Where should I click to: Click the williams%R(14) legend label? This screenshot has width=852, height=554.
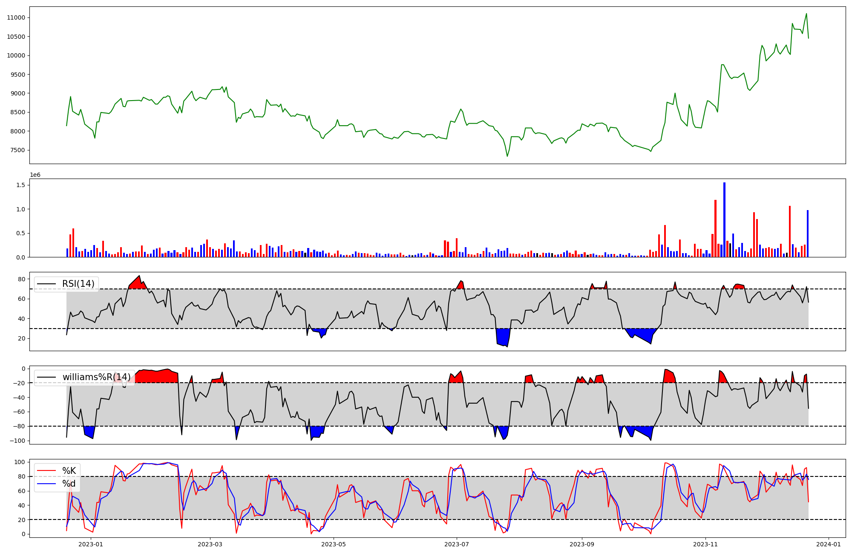pyautogui.click(x=96, y=377)
